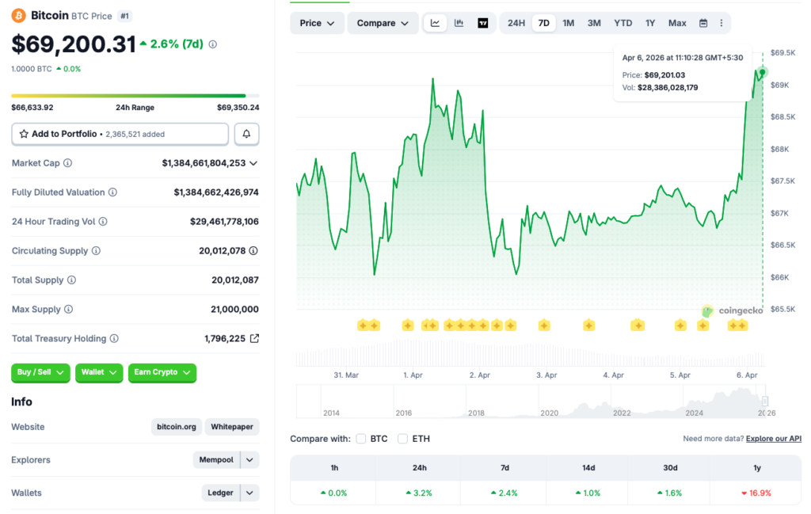
Task: Open the Price metric dropdown
Action: coord(316,23)
